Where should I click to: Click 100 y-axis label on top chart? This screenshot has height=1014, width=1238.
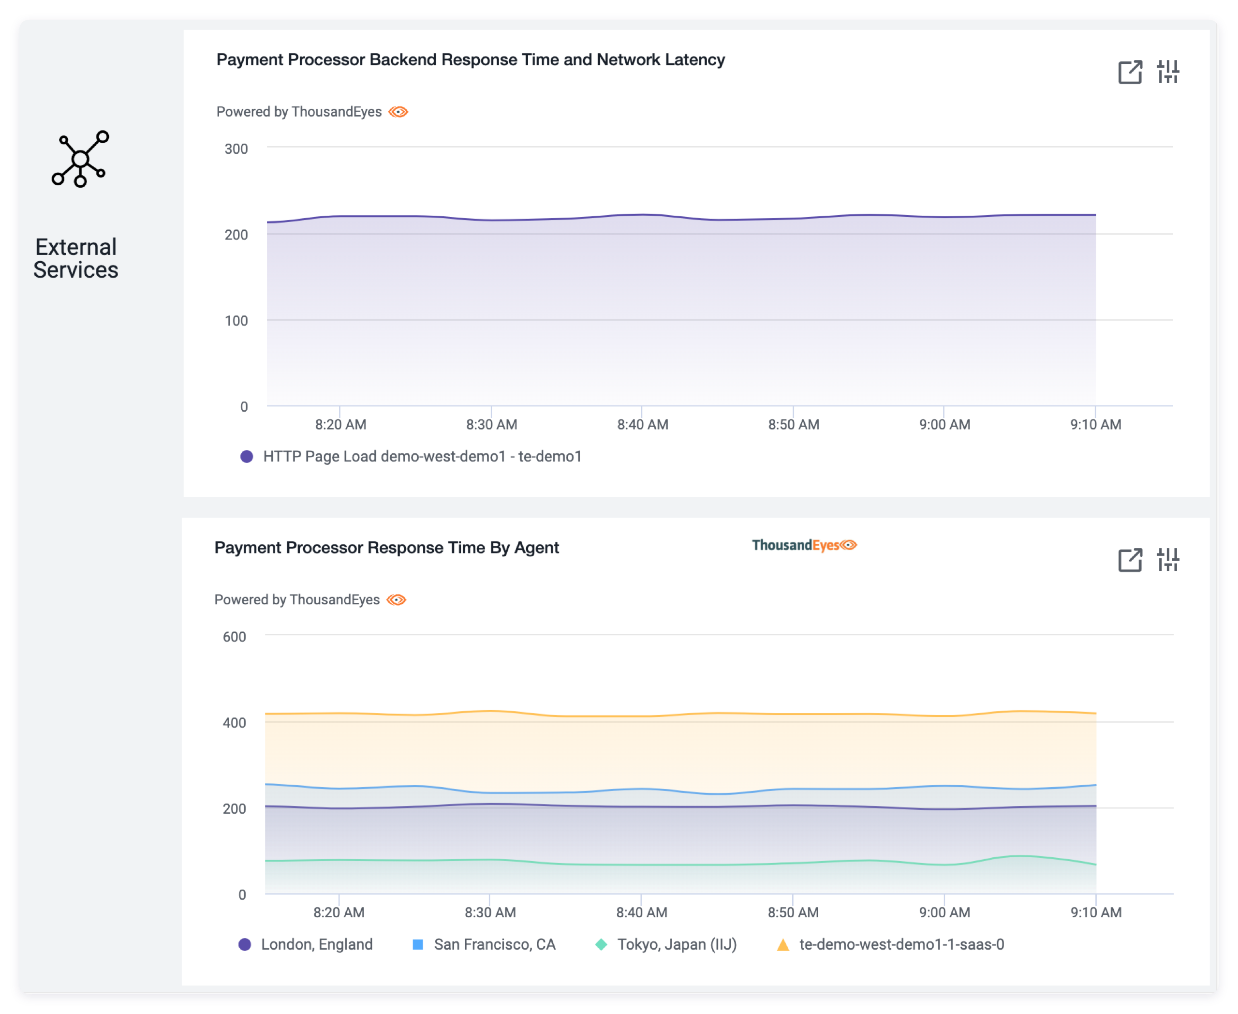[236, 321]
